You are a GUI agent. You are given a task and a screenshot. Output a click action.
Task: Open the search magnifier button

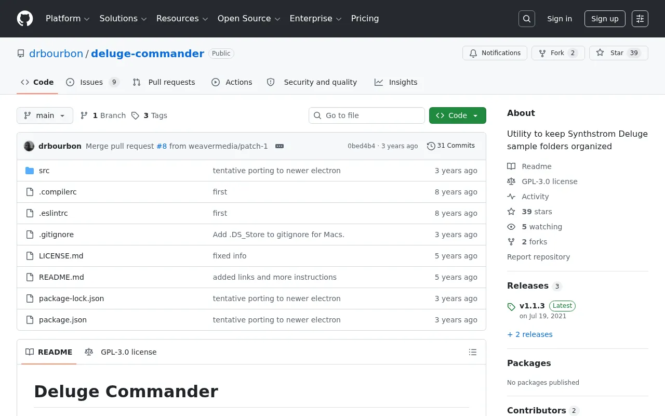click(527, 19)
